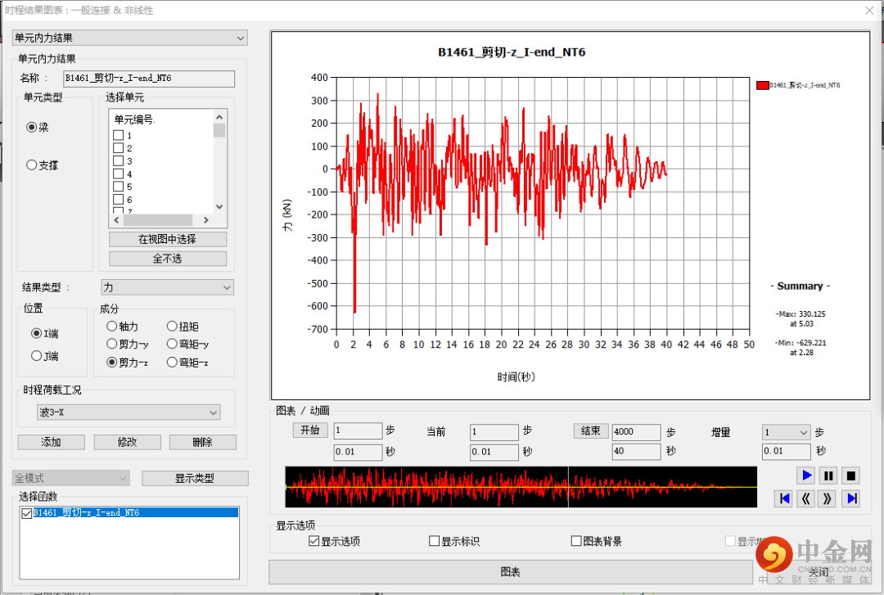The height and width of the screenshot is (595, 884).
Task: Open time history load case dropdown 波3-X
Action: 129,412
